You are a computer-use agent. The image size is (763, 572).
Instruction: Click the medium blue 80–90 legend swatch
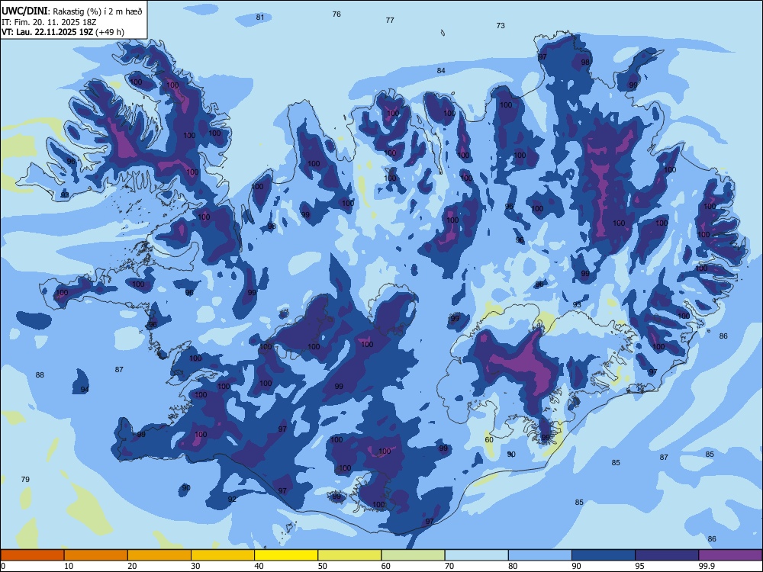pos(540,555)
